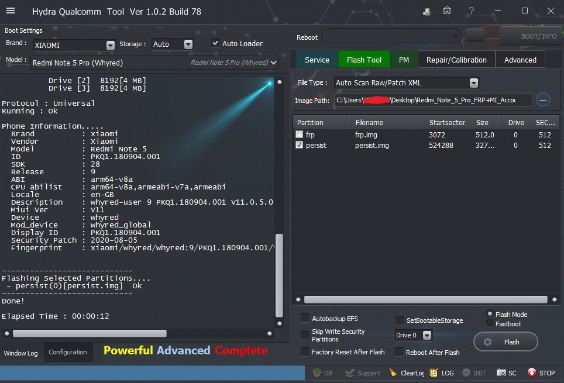The image size is (564, 383).
Task: Select the Fastboot radio button
Action: click(x=490, y=323)
